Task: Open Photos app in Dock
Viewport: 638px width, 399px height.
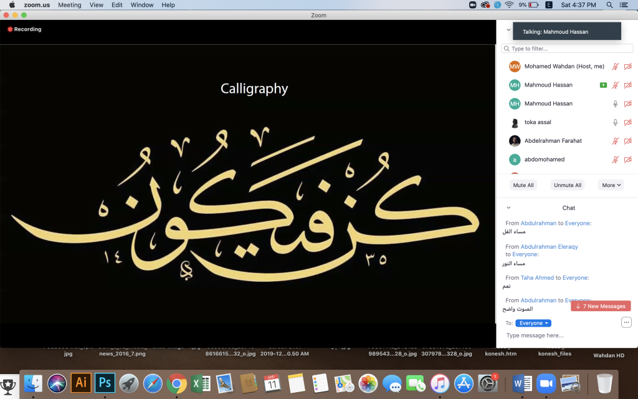Action: click(x=368, y=383)
